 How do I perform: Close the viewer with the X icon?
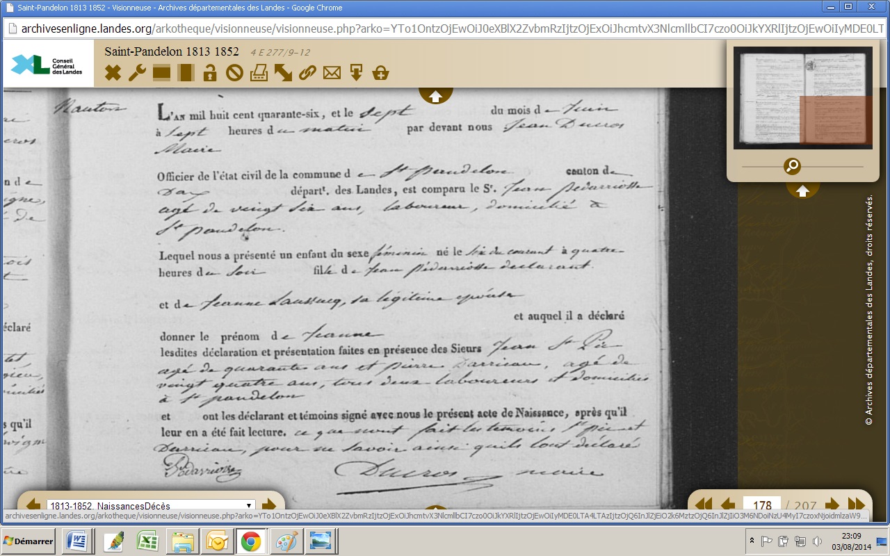(x=113, y=72)
